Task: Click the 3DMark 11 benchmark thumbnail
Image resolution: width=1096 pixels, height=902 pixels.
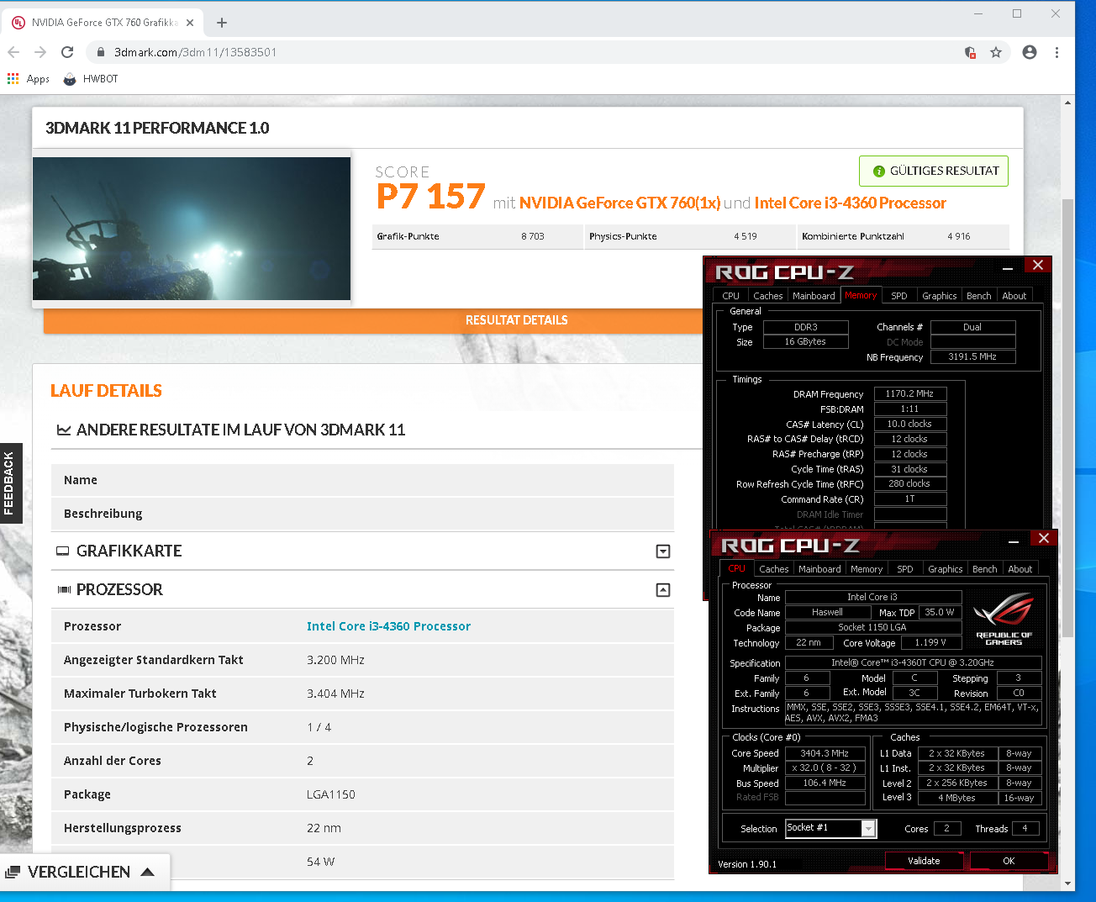Action: pyautogui.click(x=192, y=229)
